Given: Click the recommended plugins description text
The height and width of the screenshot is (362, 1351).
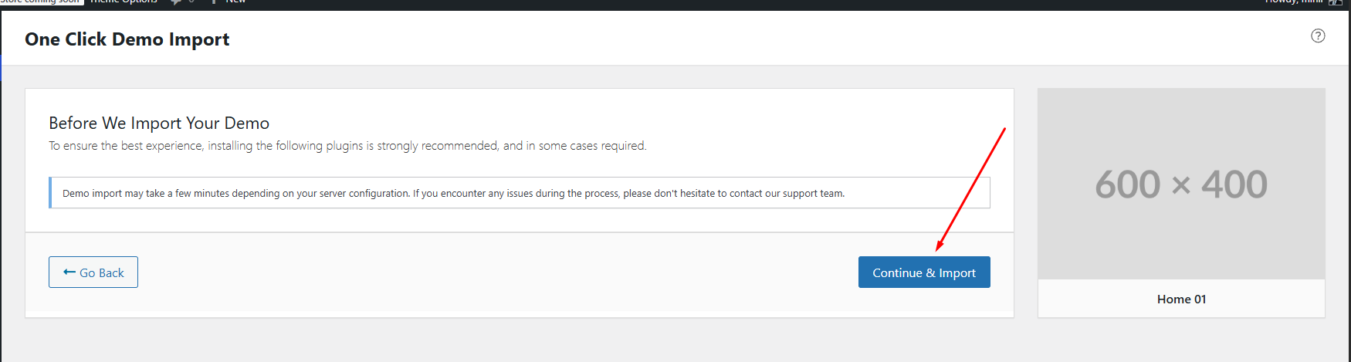Looking at the screenshot, I should 347,146.
